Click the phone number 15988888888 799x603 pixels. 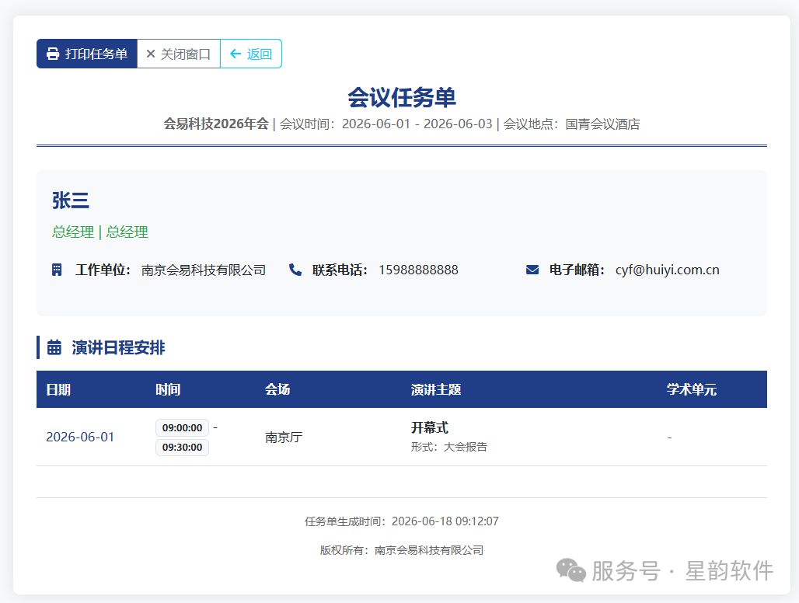click(x=418, y=270)
